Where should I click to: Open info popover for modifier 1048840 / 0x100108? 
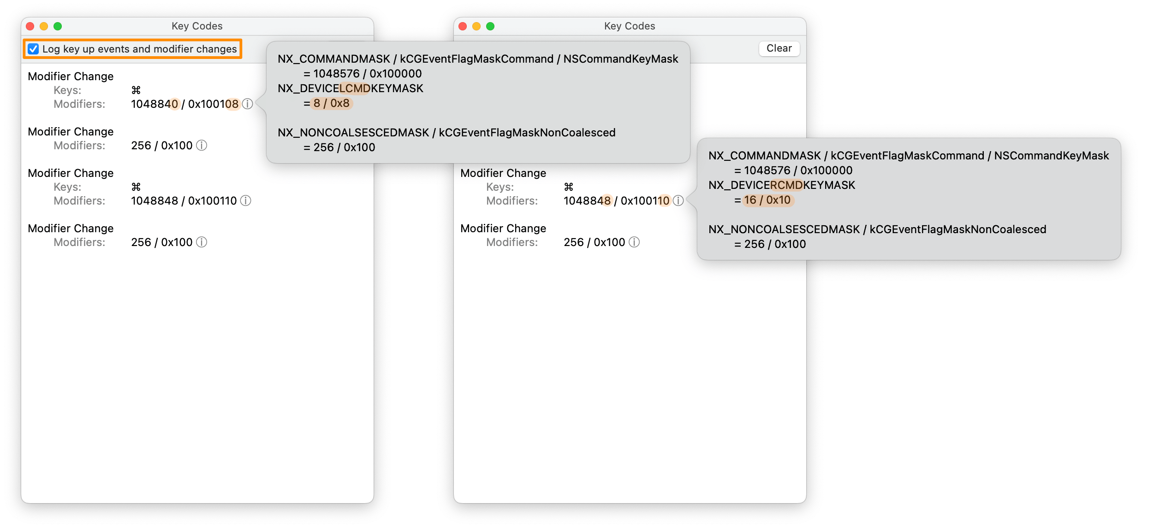coord(247,105)
